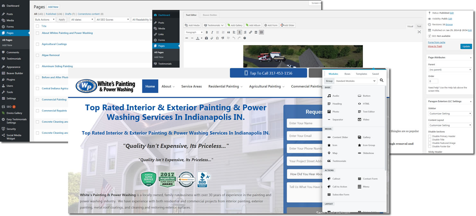Add Map module from builder panel
This screenshot has width=476, height=216.
pyautogui.click(x=332, y=153)
